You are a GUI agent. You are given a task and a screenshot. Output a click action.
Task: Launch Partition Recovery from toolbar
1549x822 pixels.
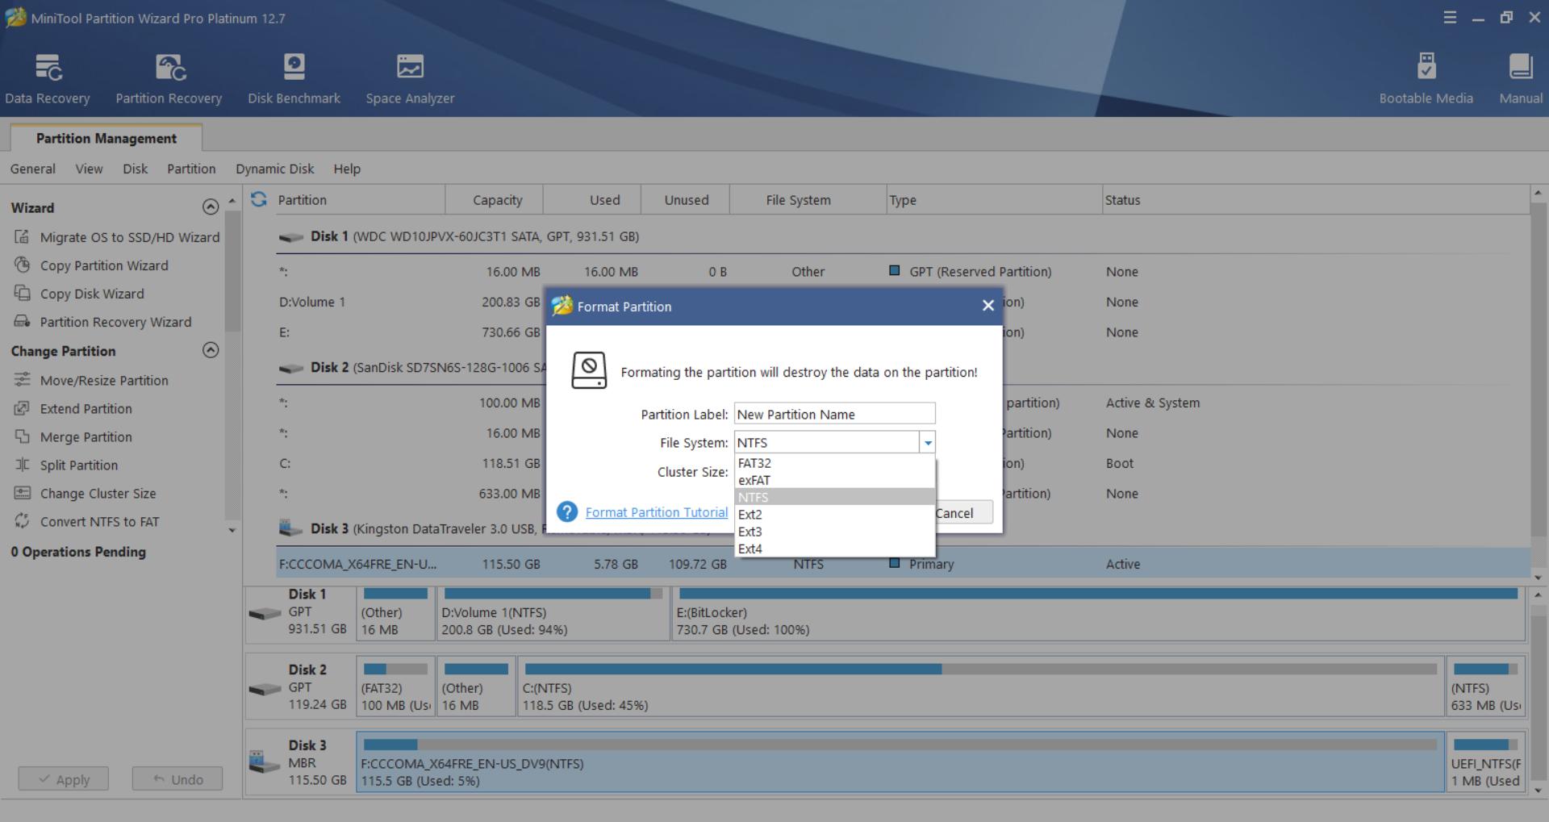click(x=169, y=79)
